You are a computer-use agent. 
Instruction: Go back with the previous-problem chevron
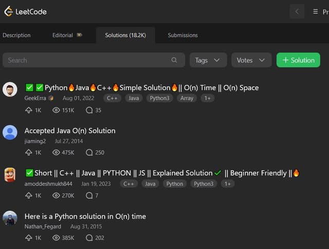point(297,11)
